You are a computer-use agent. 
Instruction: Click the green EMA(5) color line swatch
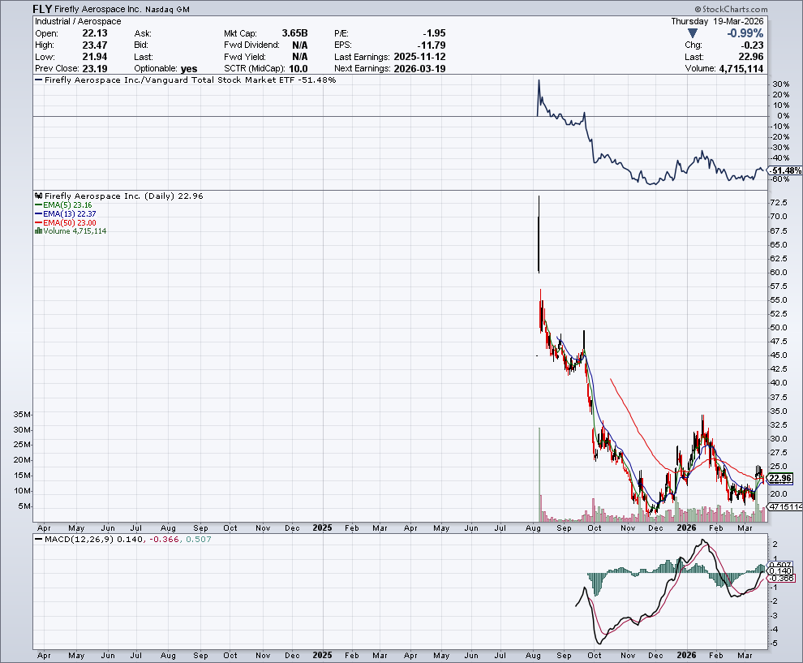tap(37, 205)
